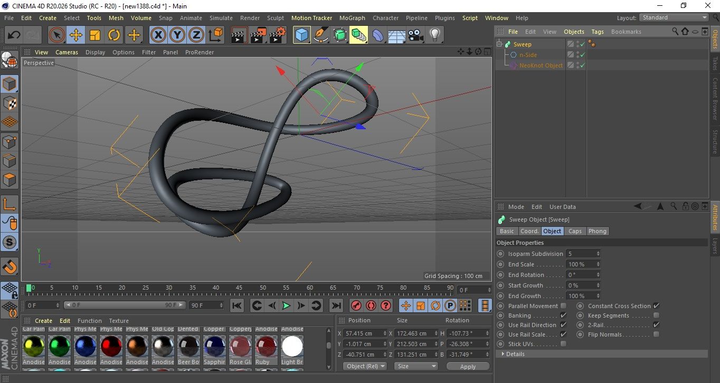Go to start of animation
The image size is (720, 383).
[x=237, y=305]
